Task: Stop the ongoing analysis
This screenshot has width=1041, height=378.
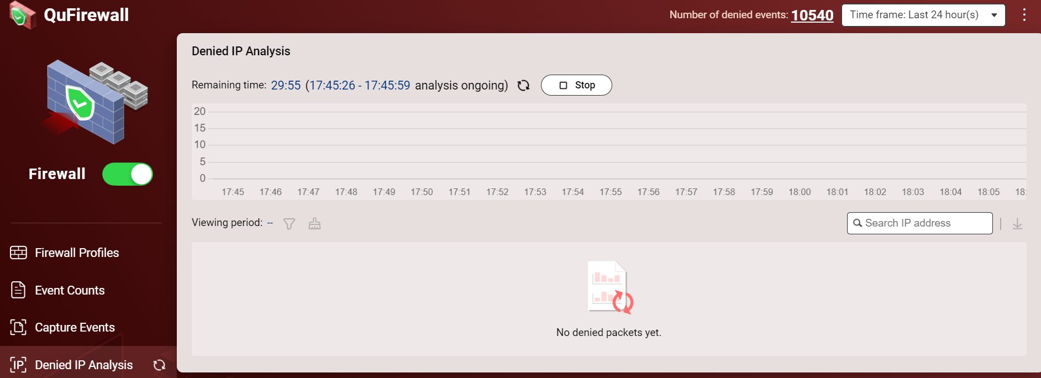Action: pos(576,85)
